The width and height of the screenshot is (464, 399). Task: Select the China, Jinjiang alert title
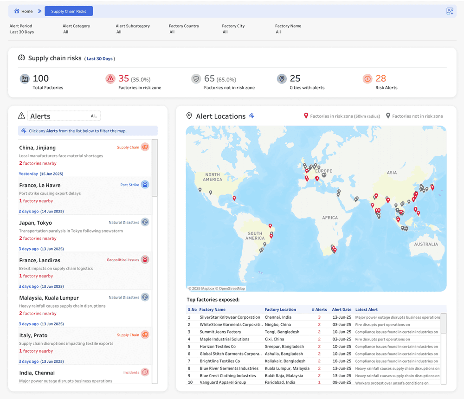click(x=37, y=148)
